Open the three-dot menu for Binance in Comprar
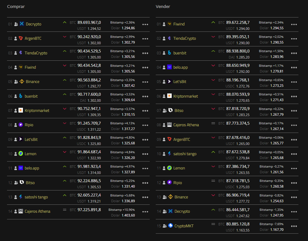 145,82
